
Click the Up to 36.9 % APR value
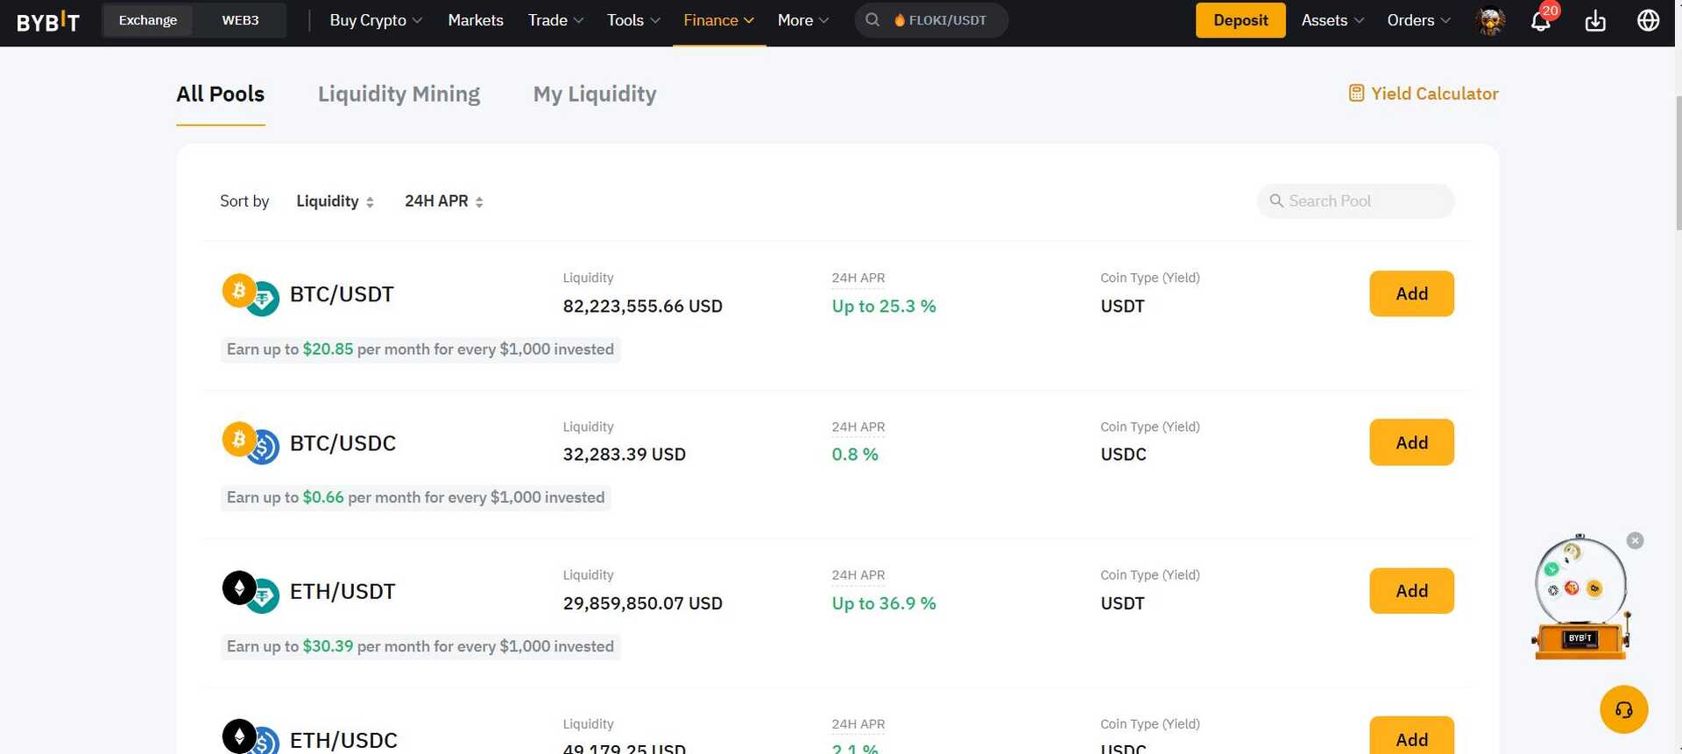(x=884, y=603)
